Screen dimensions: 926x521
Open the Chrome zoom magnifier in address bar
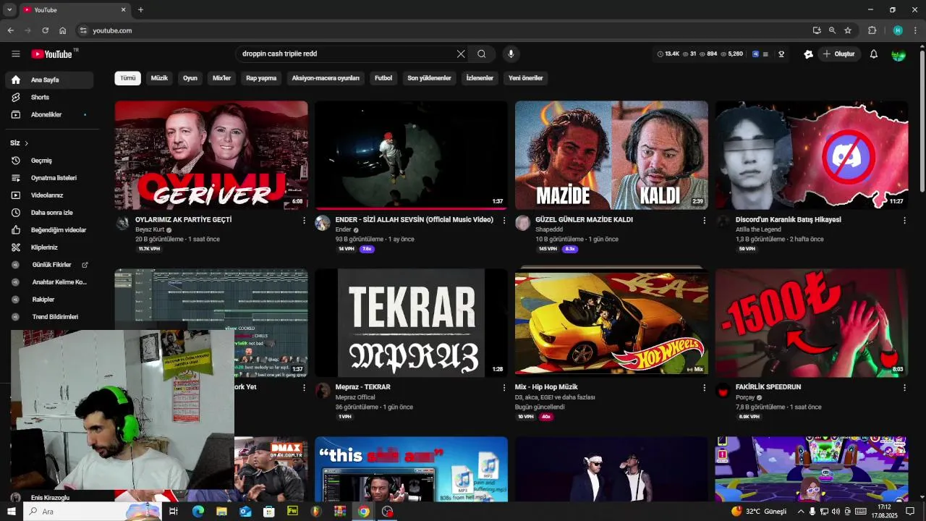click(832, 30)
